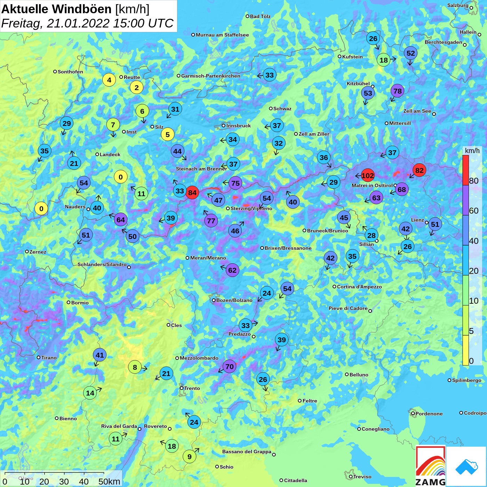Click the Bozen/Bolzano city label
487x487 pixels.
[234, 300]
